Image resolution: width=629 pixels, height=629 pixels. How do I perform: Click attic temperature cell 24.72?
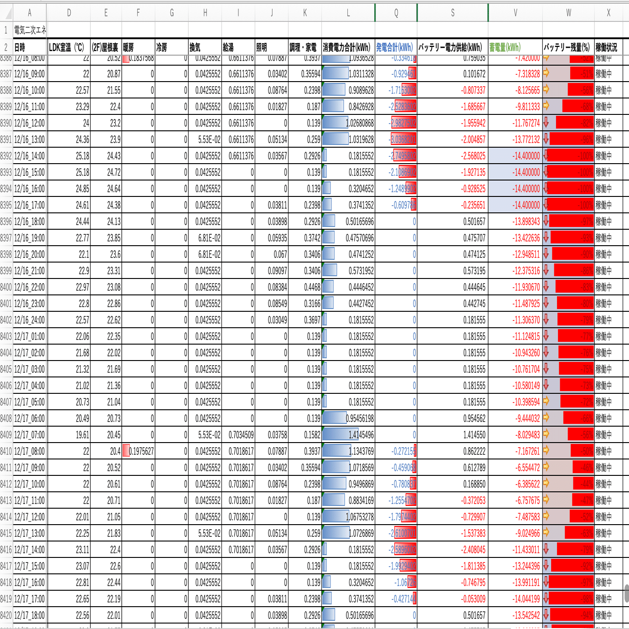tap(106, 172)
